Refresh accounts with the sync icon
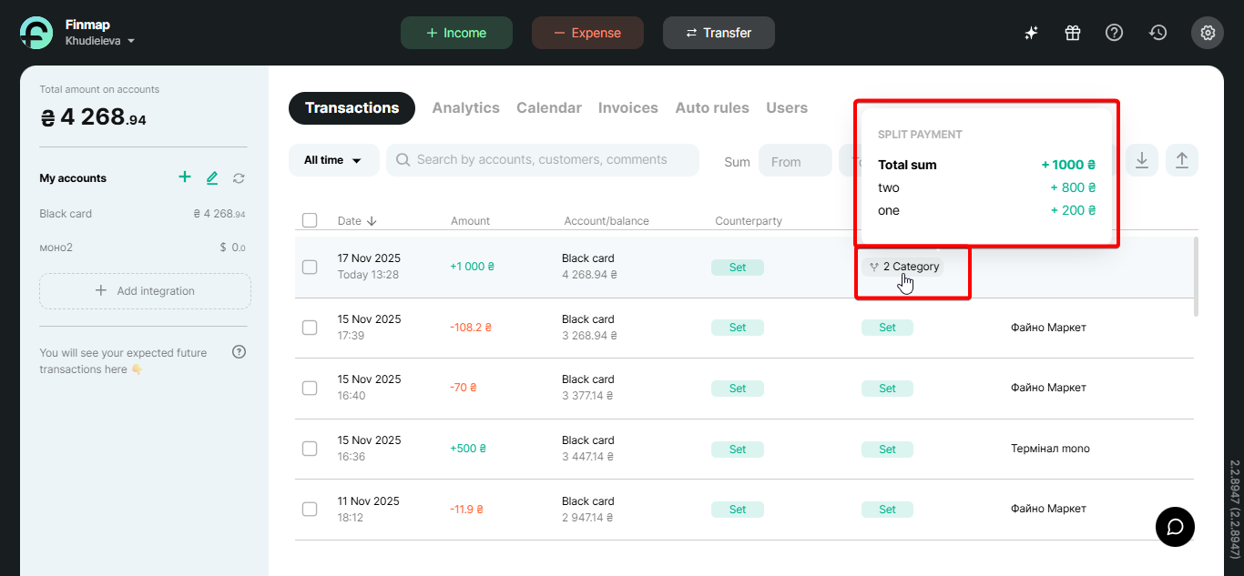Image resolution: width=1244 pixels, height=576 pixels. coord(239,178)
